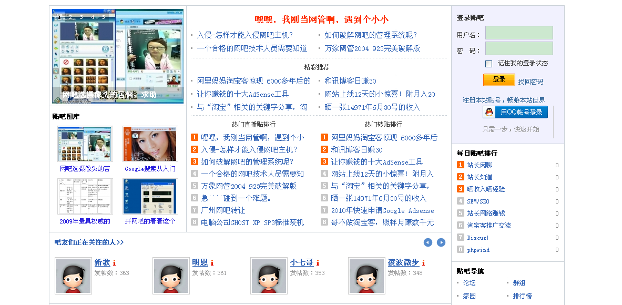
Task: Open 找回密码 link
Action: [x=531, y=82]
